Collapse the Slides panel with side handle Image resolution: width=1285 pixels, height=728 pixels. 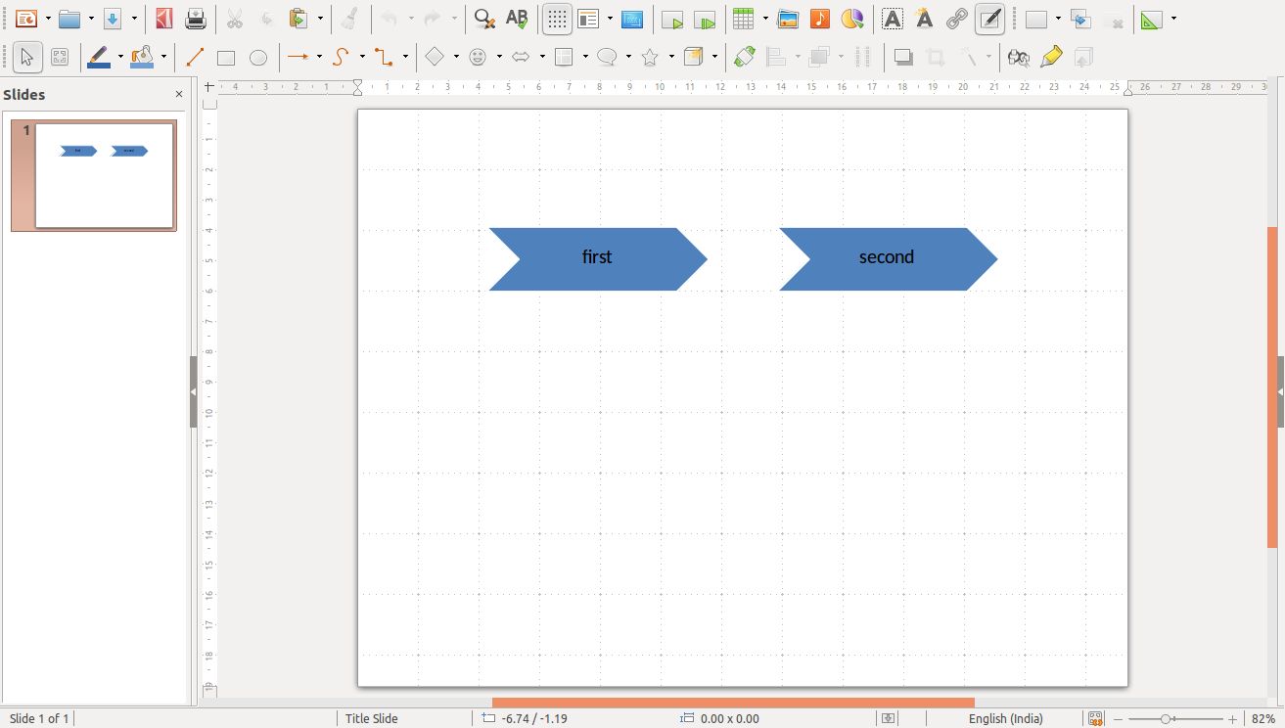click(x=193, y=391)
